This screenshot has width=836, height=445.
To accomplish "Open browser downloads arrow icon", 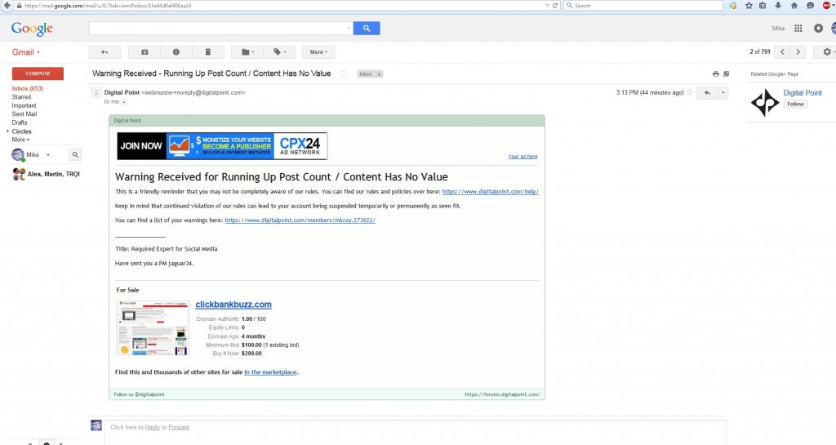I will coord(778,6).
